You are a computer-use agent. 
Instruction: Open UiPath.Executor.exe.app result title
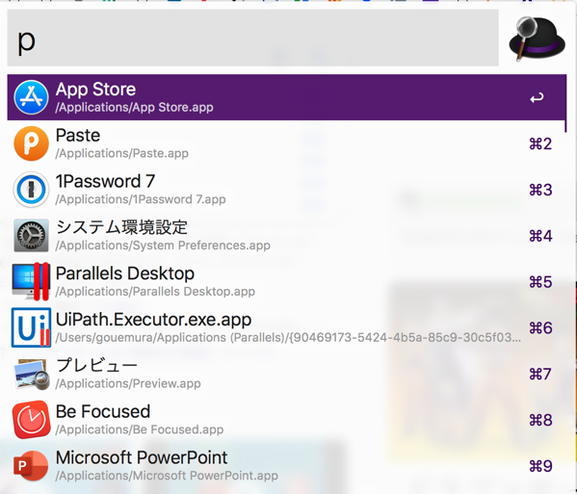click(x=153, y=320)
